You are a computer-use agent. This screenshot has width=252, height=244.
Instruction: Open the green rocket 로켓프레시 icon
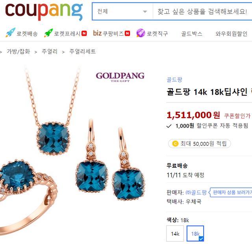pos(48,33)
